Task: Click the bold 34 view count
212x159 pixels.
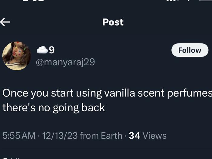Action: (x=134, y=136)
